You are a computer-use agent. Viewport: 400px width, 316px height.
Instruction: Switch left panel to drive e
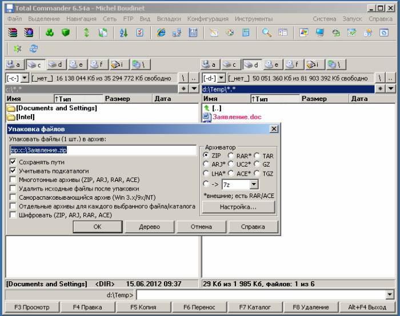pyautogui.click(x=78, y=64)
